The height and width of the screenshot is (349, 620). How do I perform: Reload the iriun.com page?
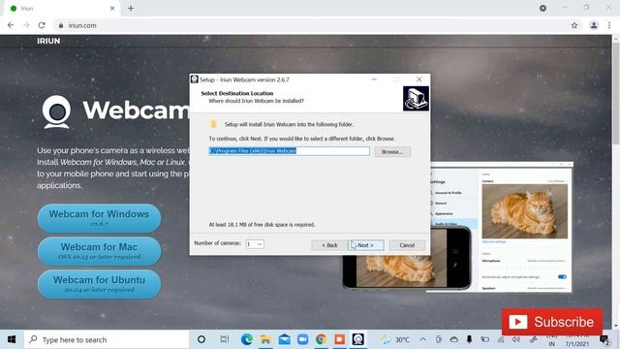click(42, 25)
